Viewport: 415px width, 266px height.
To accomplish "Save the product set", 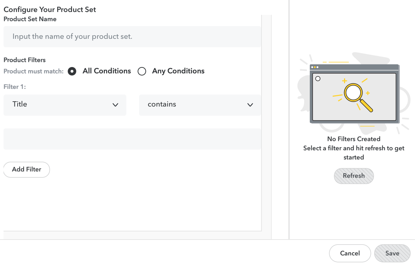I will [392, 253].
